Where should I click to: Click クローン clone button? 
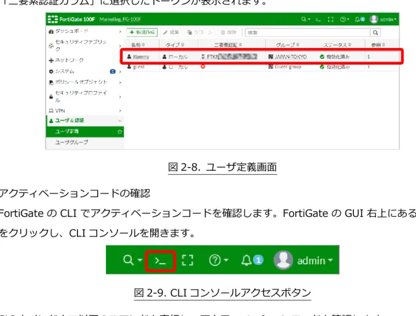coord(200,33)
